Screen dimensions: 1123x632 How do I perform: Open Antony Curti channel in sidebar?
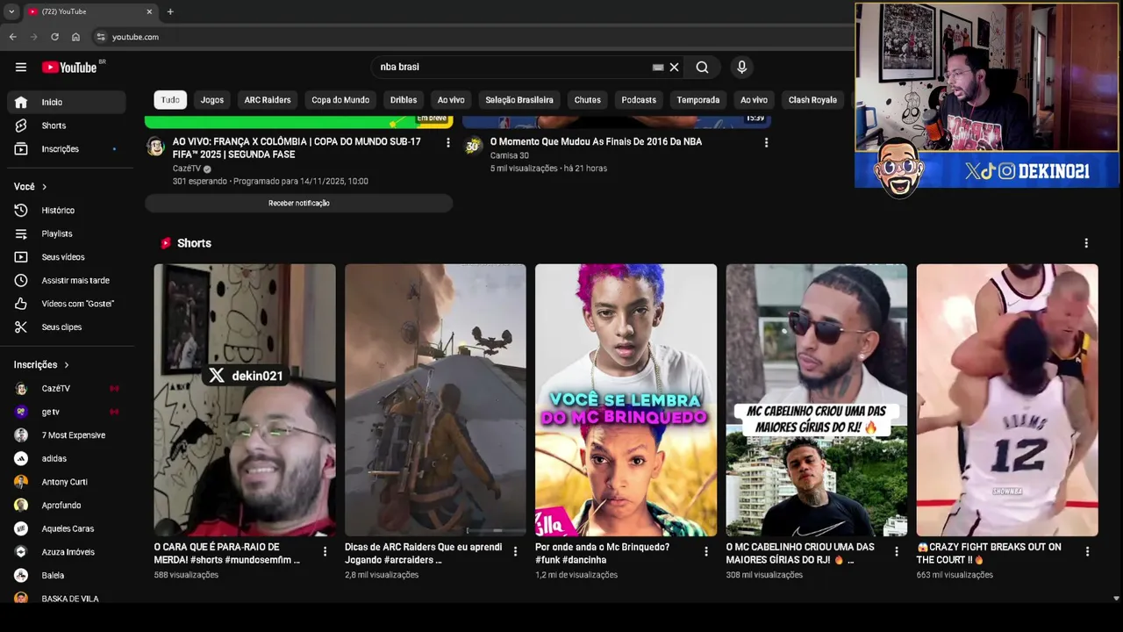[66, 482]
